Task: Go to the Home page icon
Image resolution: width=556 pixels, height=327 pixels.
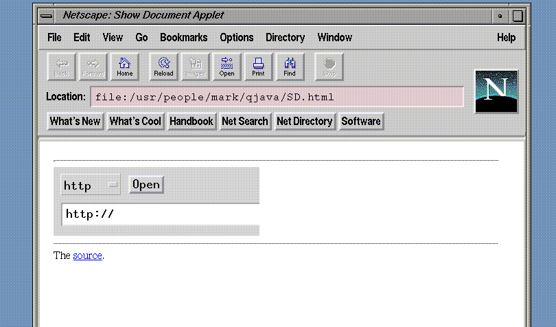Action: coord(124,67)
